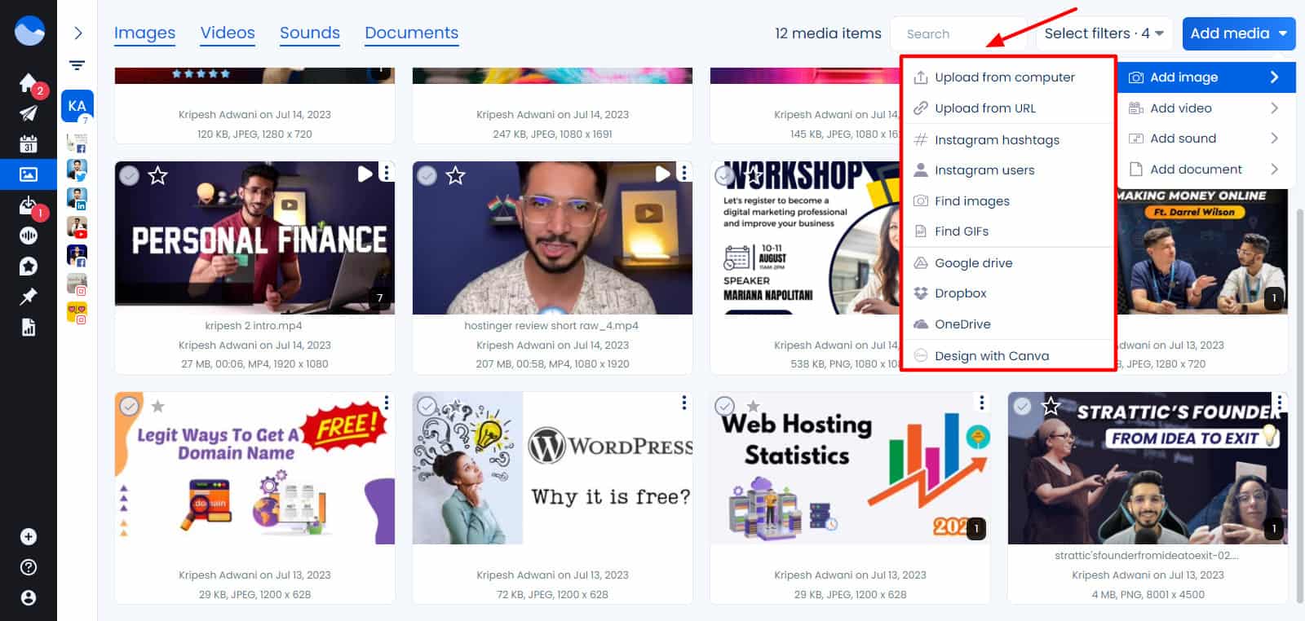The image size is (1305, 621).
Task: Open the help question mark icon
Action: click(x=28, y=567)
